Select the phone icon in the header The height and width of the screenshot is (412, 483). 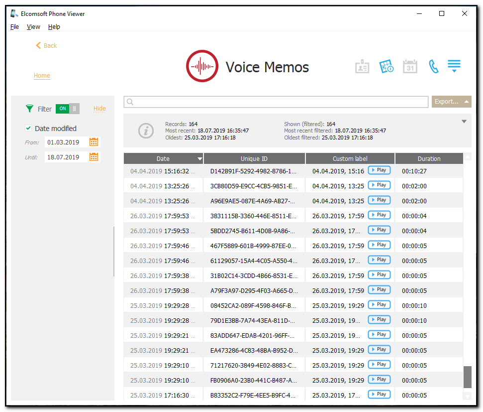tap(433, 66)
